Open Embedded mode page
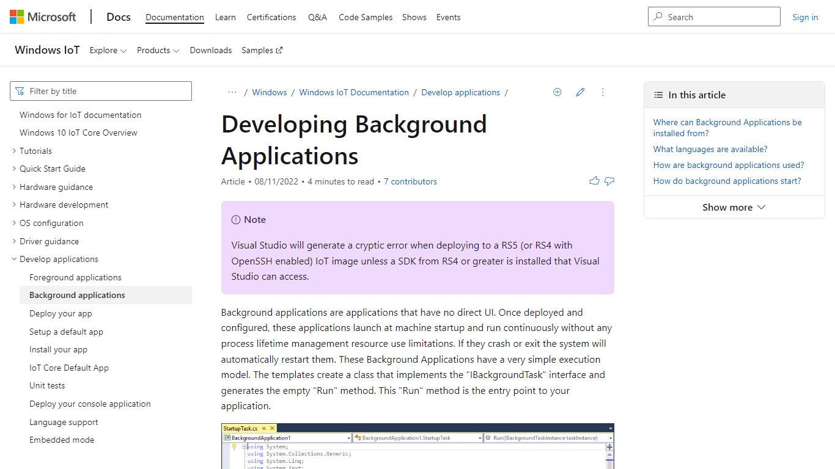The image size is (835, 469). coord(62,440)
